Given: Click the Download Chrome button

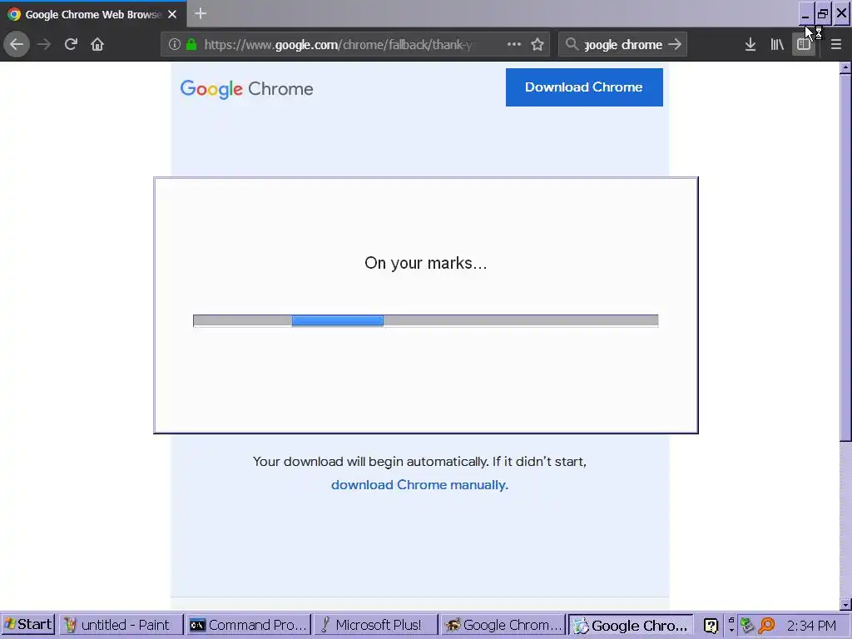Looking at the screenshot, I should [x=584, y=87].
